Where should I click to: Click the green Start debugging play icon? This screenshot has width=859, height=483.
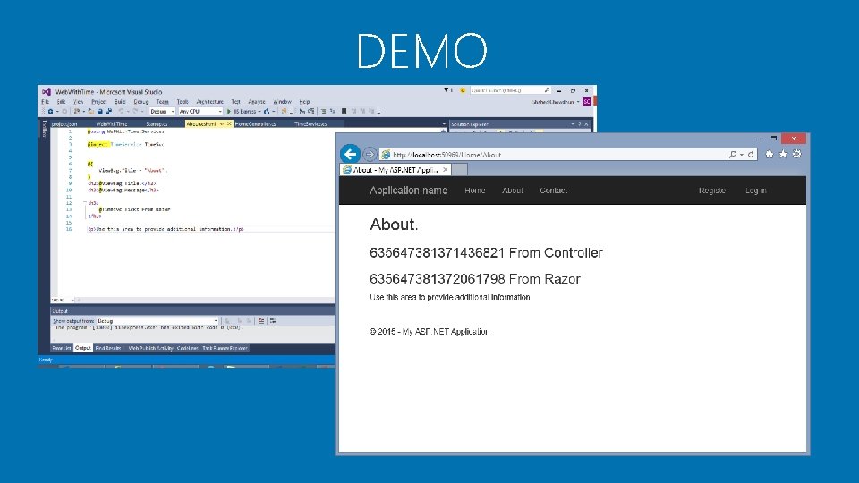click(x=228, y=111)
